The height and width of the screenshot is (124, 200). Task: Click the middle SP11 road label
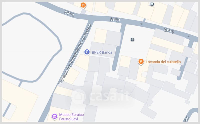click(115, 20)
